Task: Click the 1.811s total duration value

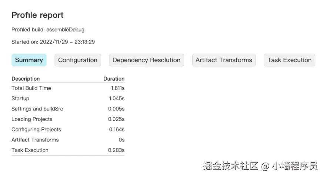Action: pos(117,88)
